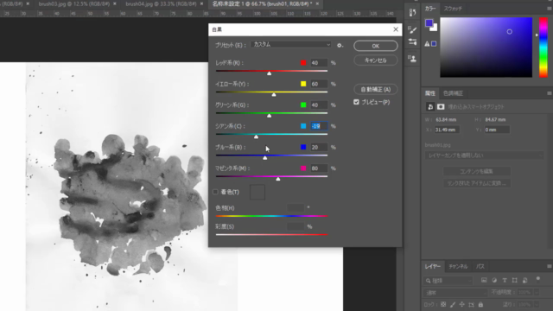Open the fill 塗り arrow dropdown
This screenshot has height=311, width=553.
click(x=537, y=304)
